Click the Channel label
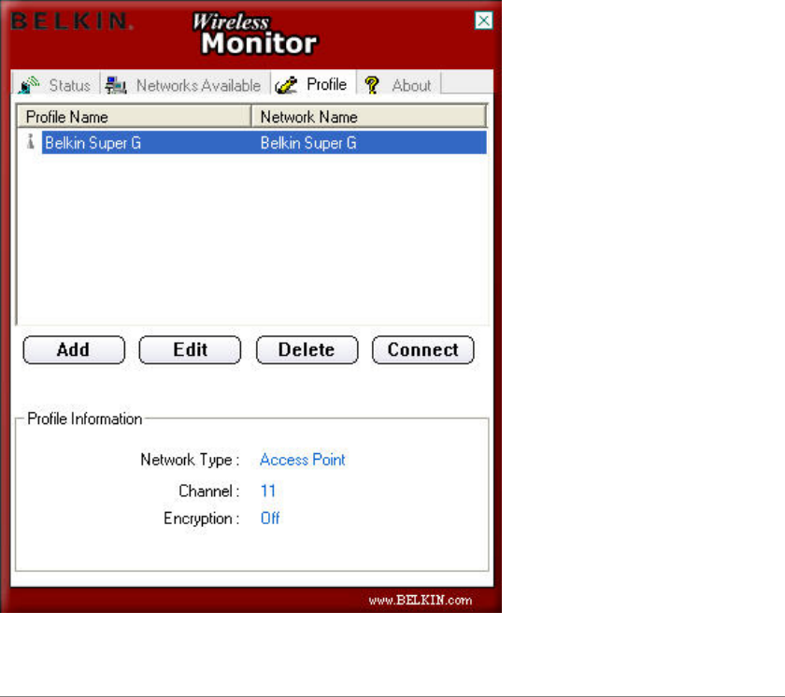 coord(209,491)
